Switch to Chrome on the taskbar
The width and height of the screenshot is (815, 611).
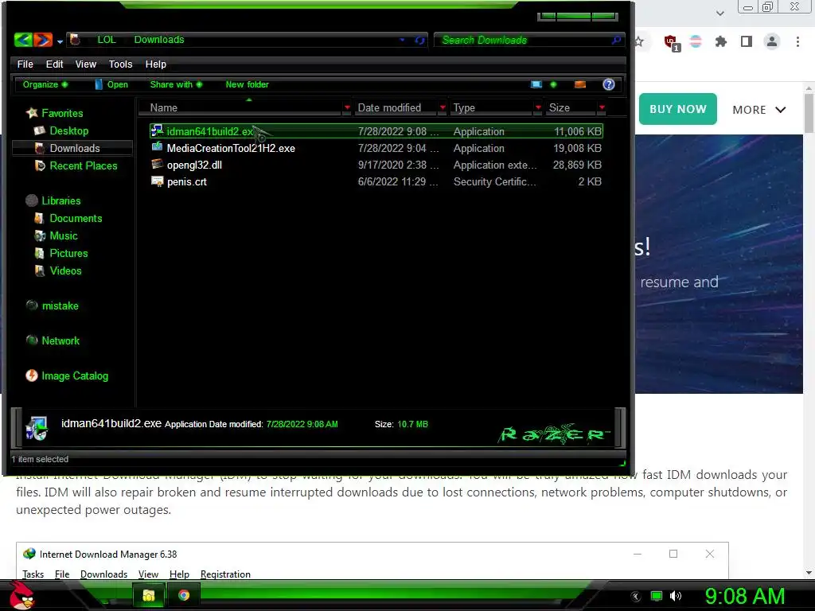[184, 595]
